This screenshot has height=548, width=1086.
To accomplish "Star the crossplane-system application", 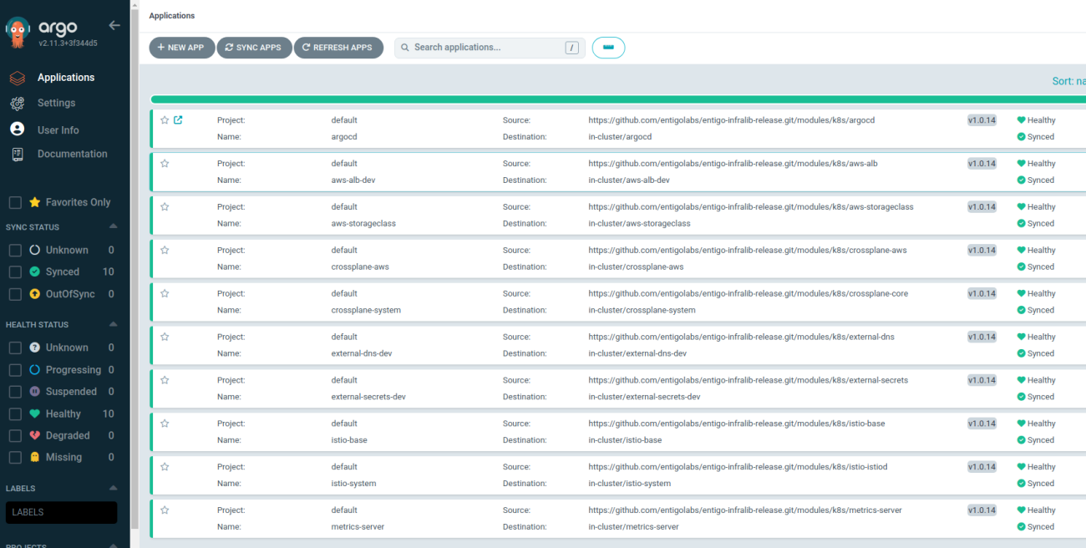I will [165, 294].
